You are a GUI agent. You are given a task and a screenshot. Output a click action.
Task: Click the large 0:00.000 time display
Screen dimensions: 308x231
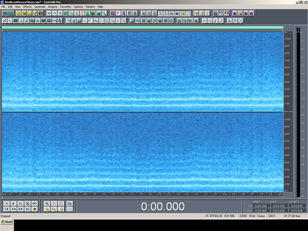pos(162,206)
